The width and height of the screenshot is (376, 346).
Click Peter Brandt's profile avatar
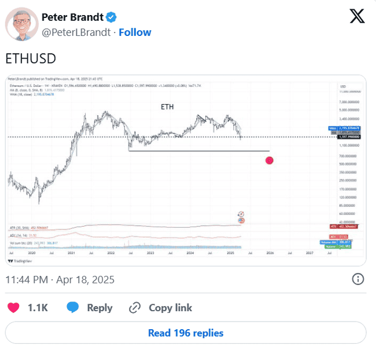tap(20, 24)
